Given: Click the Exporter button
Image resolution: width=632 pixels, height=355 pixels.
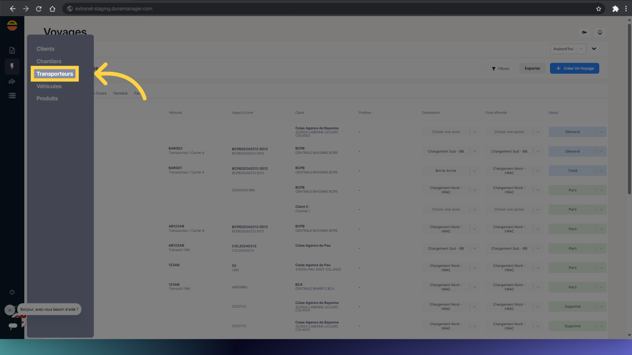Looking at the screenshot, I should pyautogui.click(x=532, y=68).
